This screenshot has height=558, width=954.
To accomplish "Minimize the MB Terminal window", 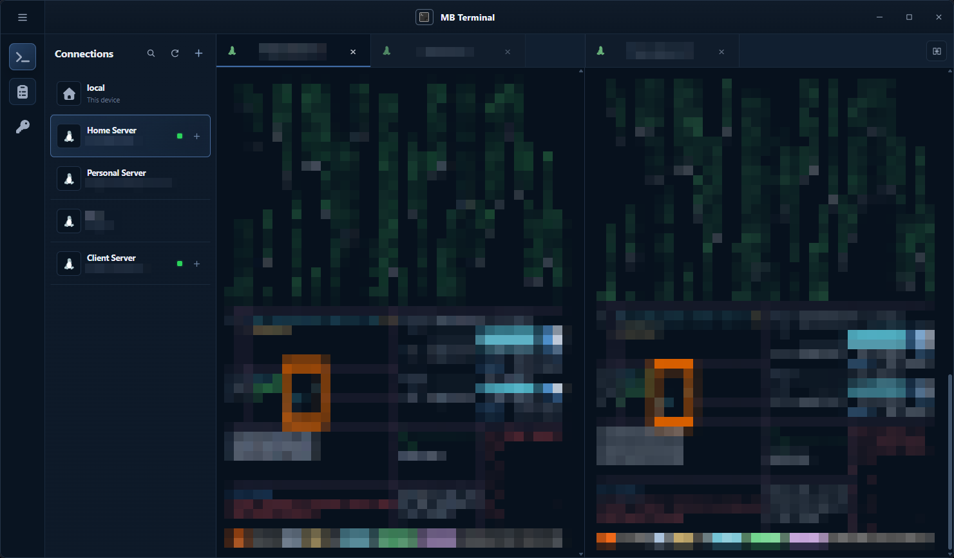I will click(879, 17).
